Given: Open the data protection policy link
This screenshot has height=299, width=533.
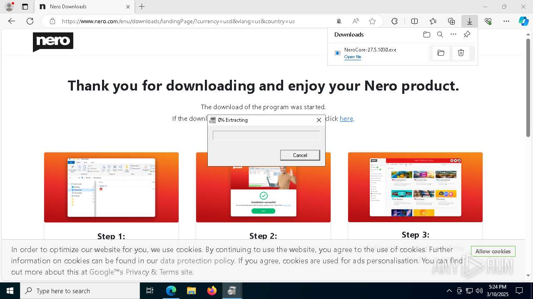Looking at the screenshot, I should 197,261.
